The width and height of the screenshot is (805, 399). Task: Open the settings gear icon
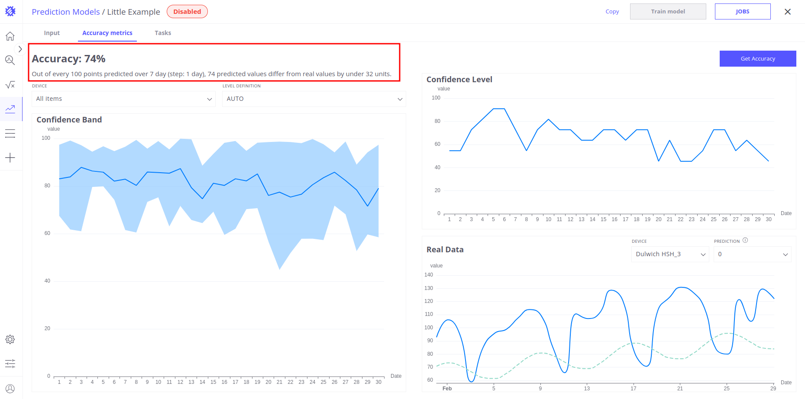(x=10, y=339)
